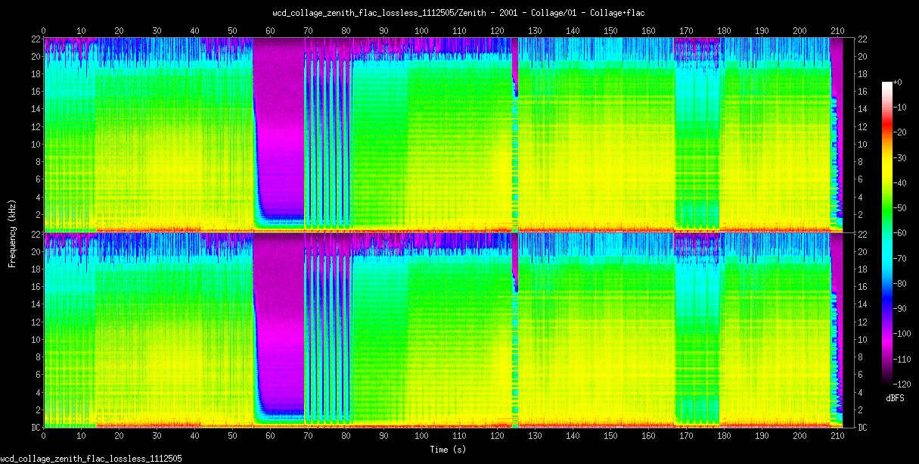Click the 0 tick on top time axis
Viewport: 919px width, 464px height.
(x=44, y=30)
